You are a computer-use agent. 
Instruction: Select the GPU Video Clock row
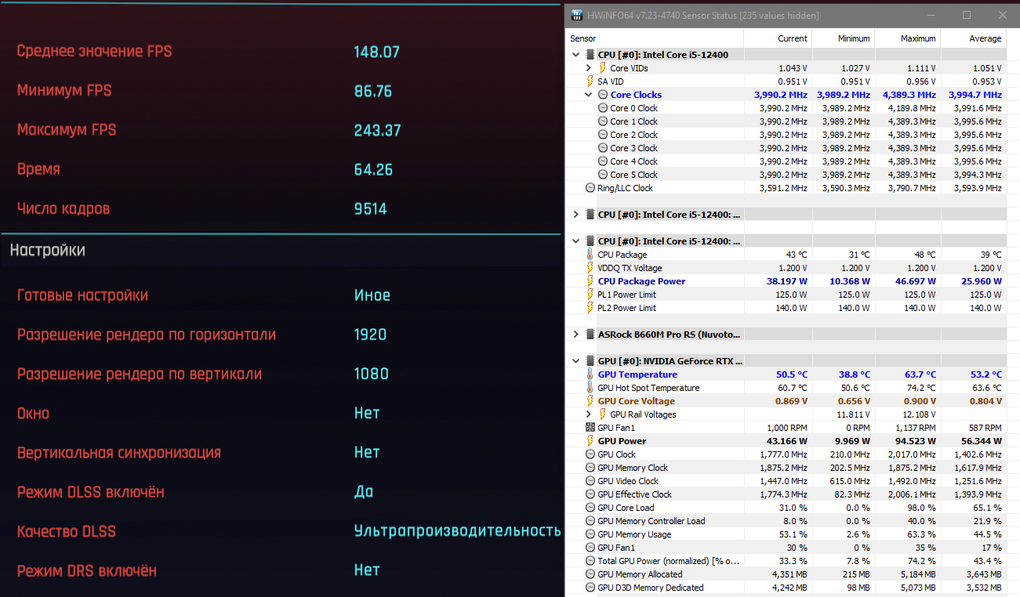(x=787, y=481)
